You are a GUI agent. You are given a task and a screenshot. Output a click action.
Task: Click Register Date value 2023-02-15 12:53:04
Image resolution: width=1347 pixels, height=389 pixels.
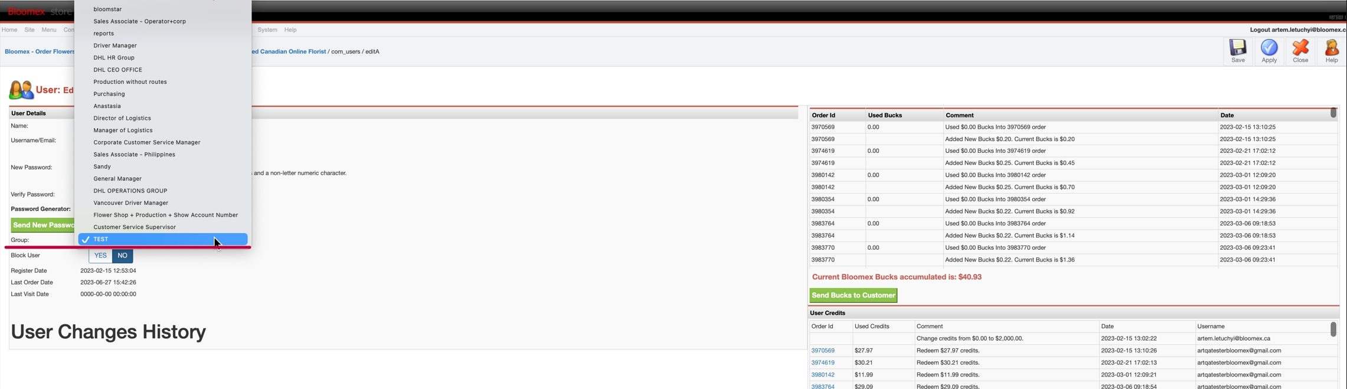click(x=109, y=270)
